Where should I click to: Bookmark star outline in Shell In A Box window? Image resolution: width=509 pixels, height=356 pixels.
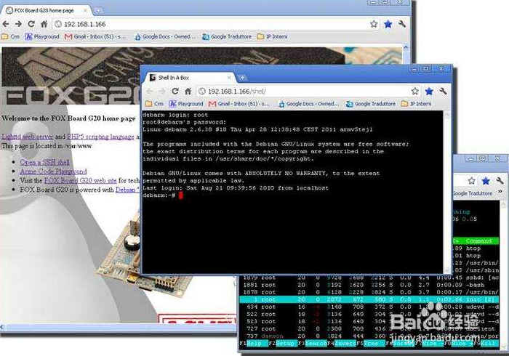coord(415,92)
